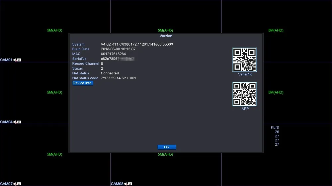The width and height of the screenshot is (332, 186).
Task: Click the APP QR code
Action: (x=245, y=94)
